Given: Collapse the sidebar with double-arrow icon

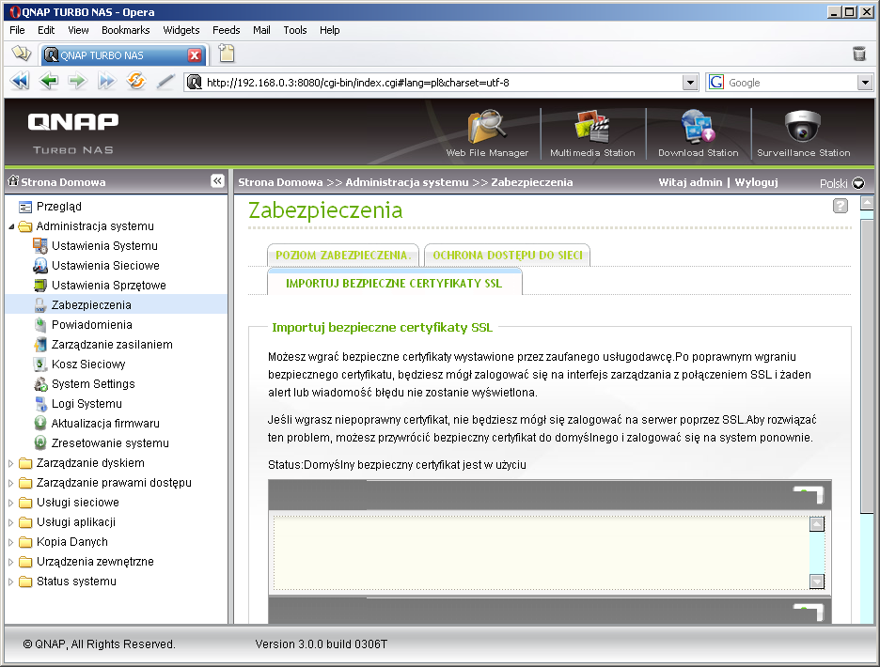Looking at the screenshot, I should coord(217,181).
